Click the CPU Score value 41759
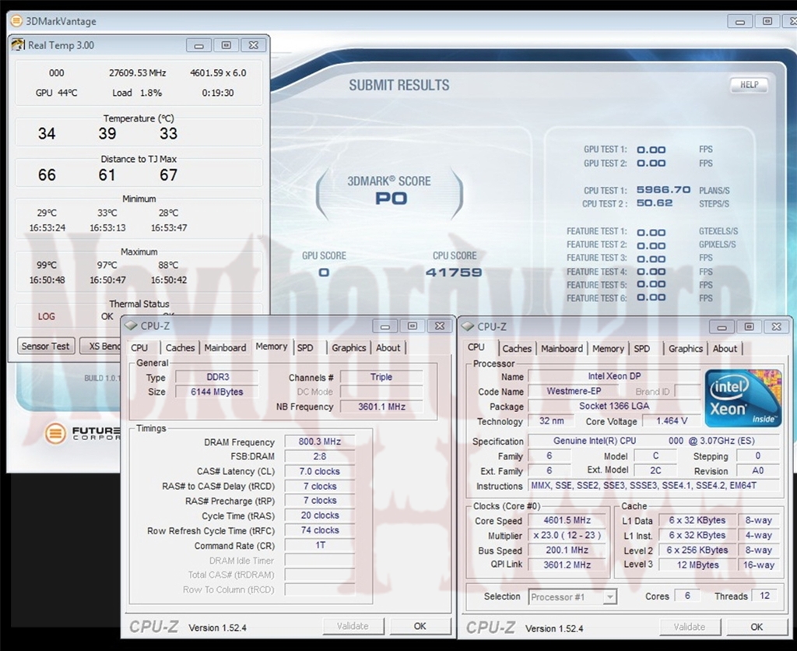This screenshot has width=797, height=651. pos(454,273)
